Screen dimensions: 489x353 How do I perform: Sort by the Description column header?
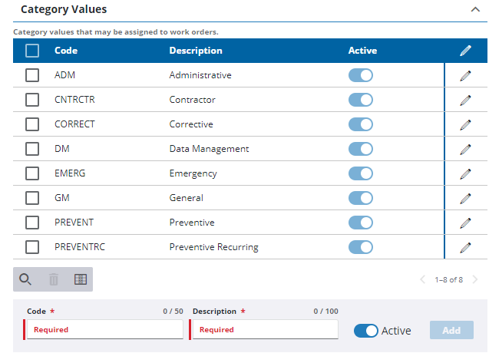coord(196,51)
